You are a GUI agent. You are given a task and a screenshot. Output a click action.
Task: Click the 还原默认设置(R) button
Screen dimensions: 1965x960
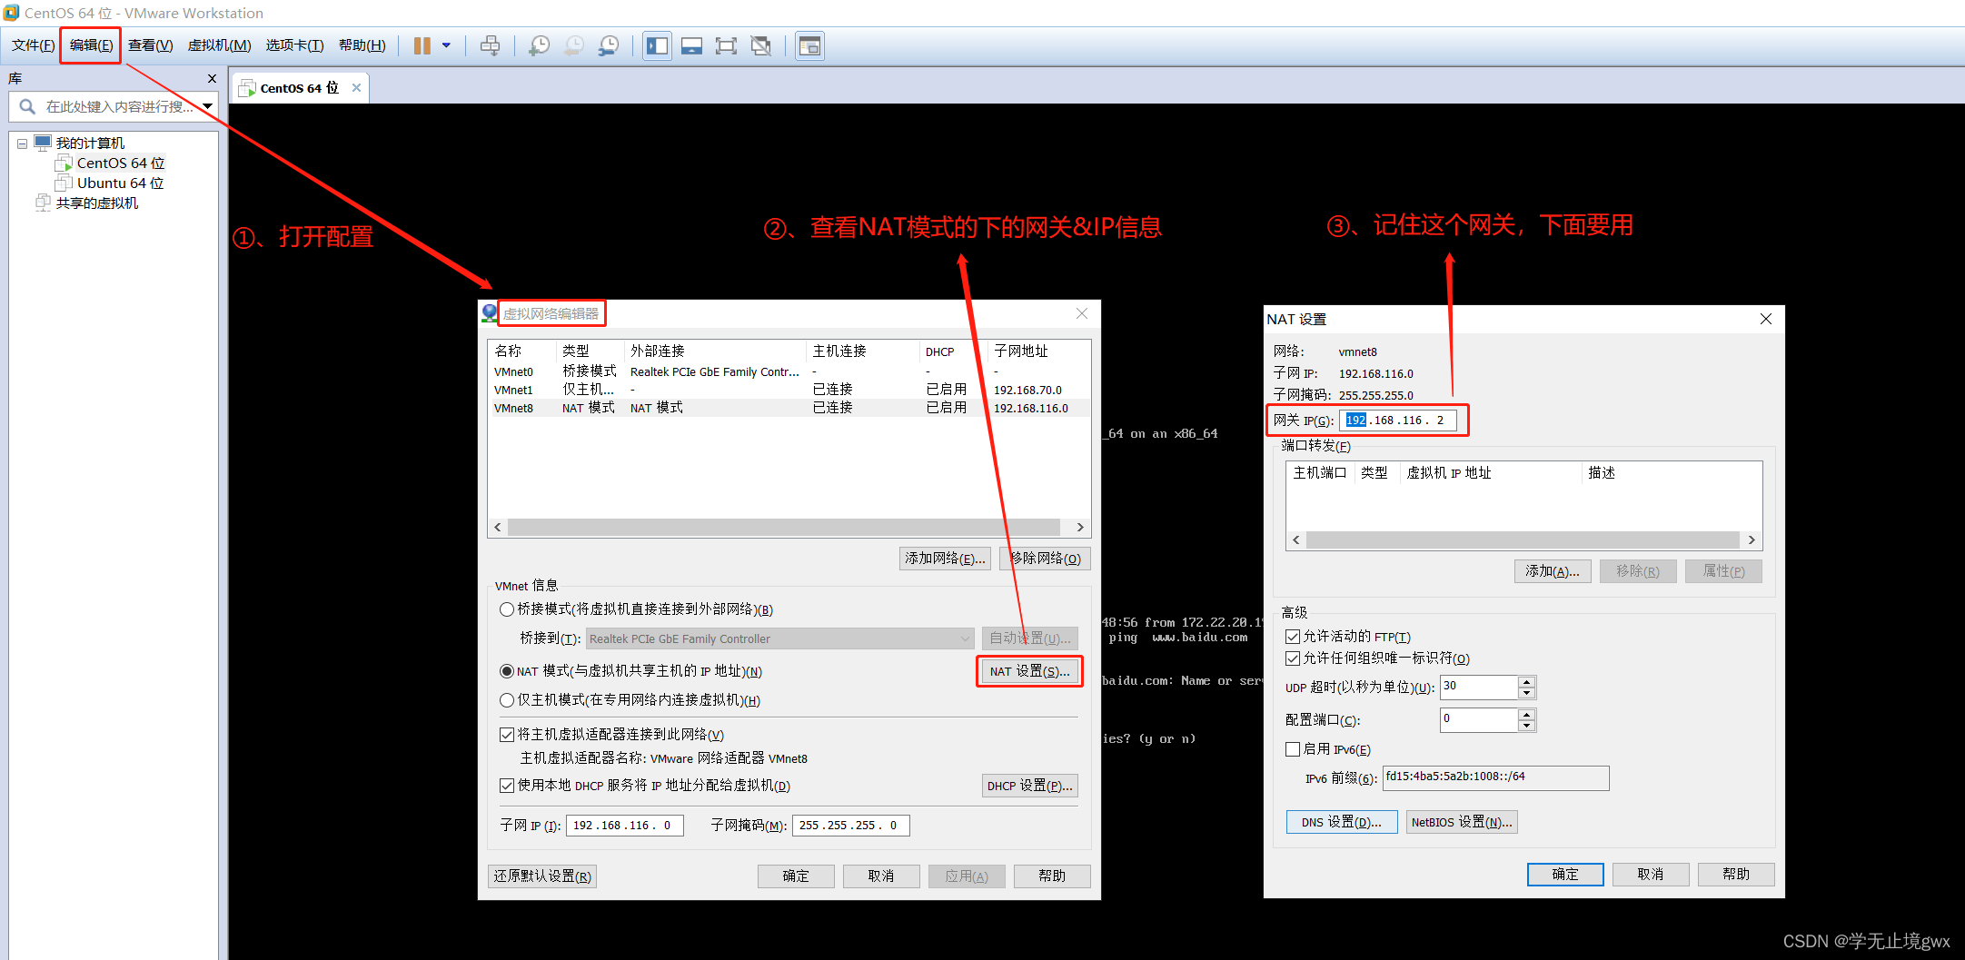(542, 876)
